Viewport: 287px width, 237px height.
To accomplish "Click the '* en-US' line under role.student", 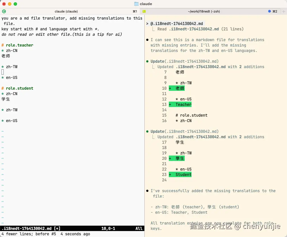I will click(x=9, y=121).
